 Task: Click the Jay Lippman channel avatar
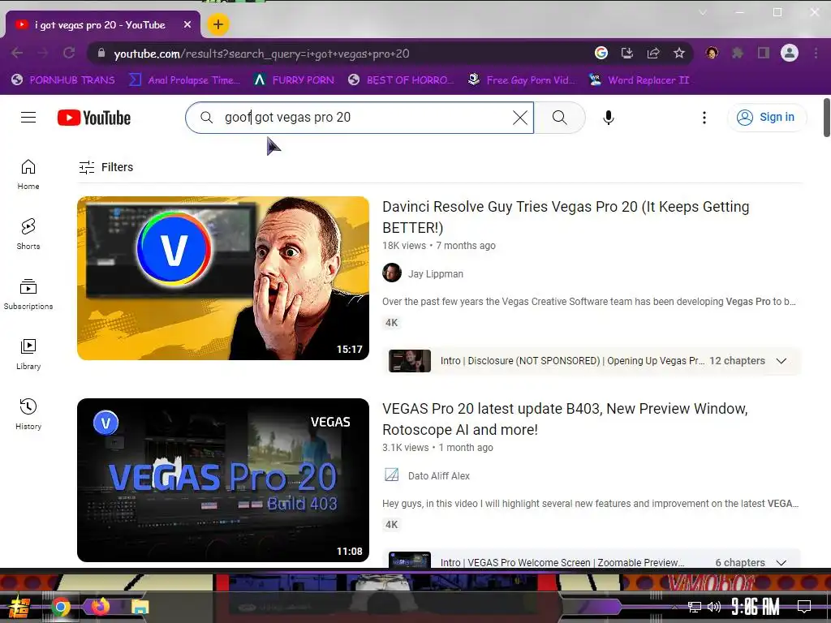pos(392,273)
